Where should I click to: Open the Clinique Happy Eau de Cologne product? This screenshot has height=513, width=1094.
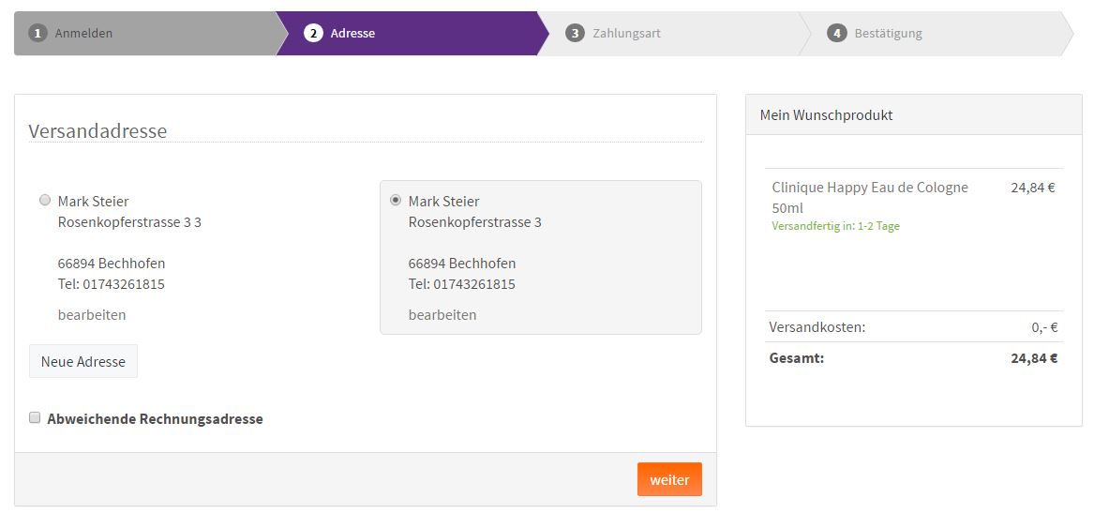[x=870, y=198]
